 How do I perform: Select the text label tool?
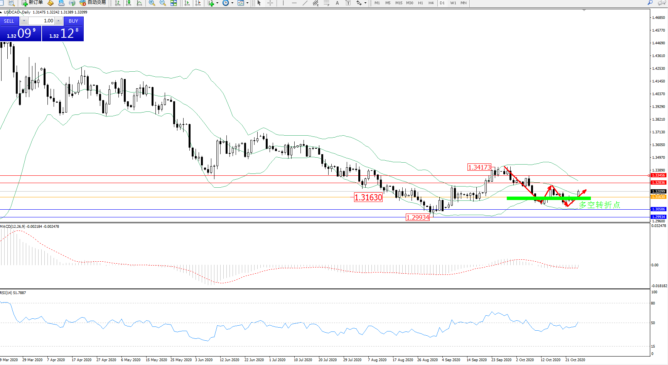pyautogui.click(x=337, y=3)
